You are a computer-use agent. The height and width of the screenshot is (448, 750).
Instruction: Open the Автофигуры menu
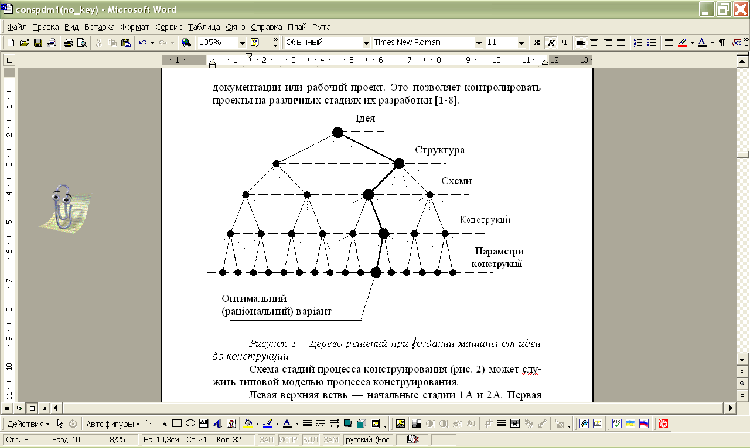pos(112,423)
